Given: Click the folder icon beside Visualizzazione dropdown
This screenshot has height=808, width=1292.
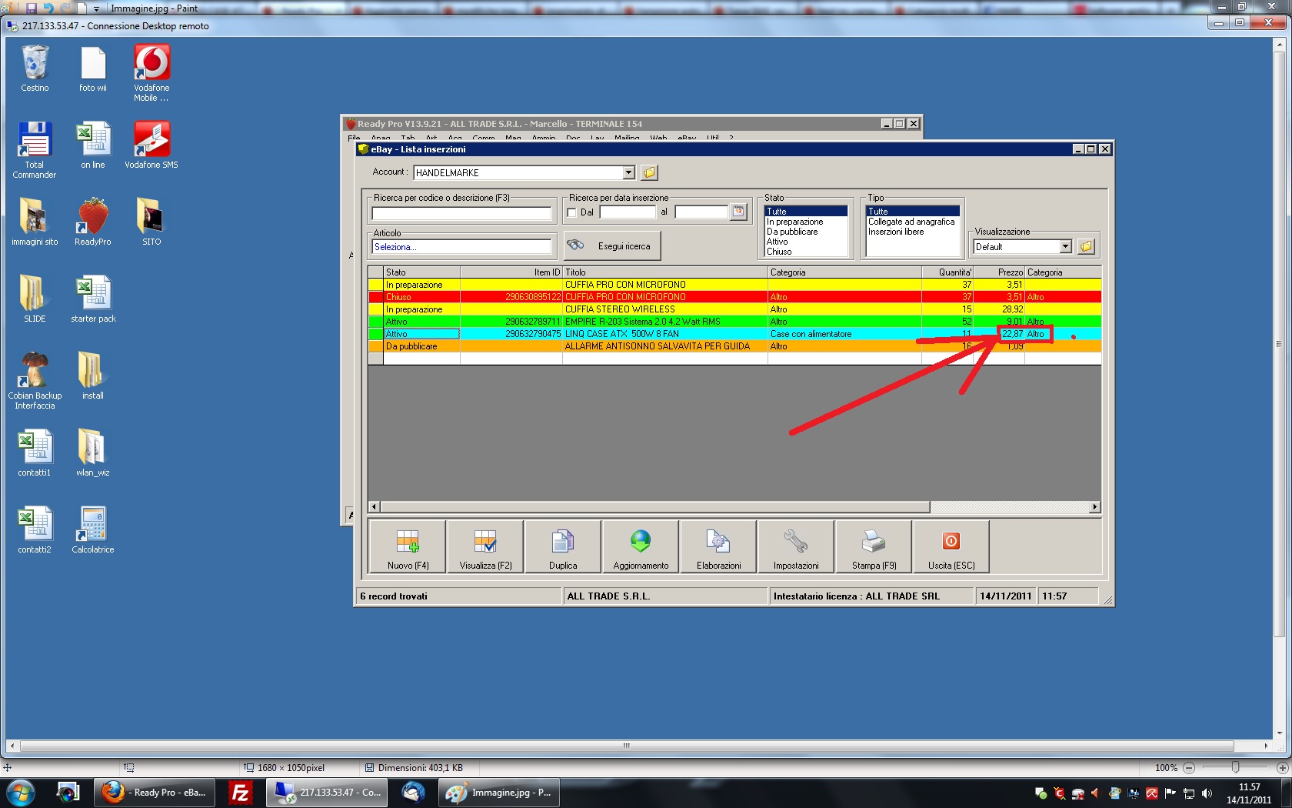Looking at the screenshot, I should [x=1086, y=246].
